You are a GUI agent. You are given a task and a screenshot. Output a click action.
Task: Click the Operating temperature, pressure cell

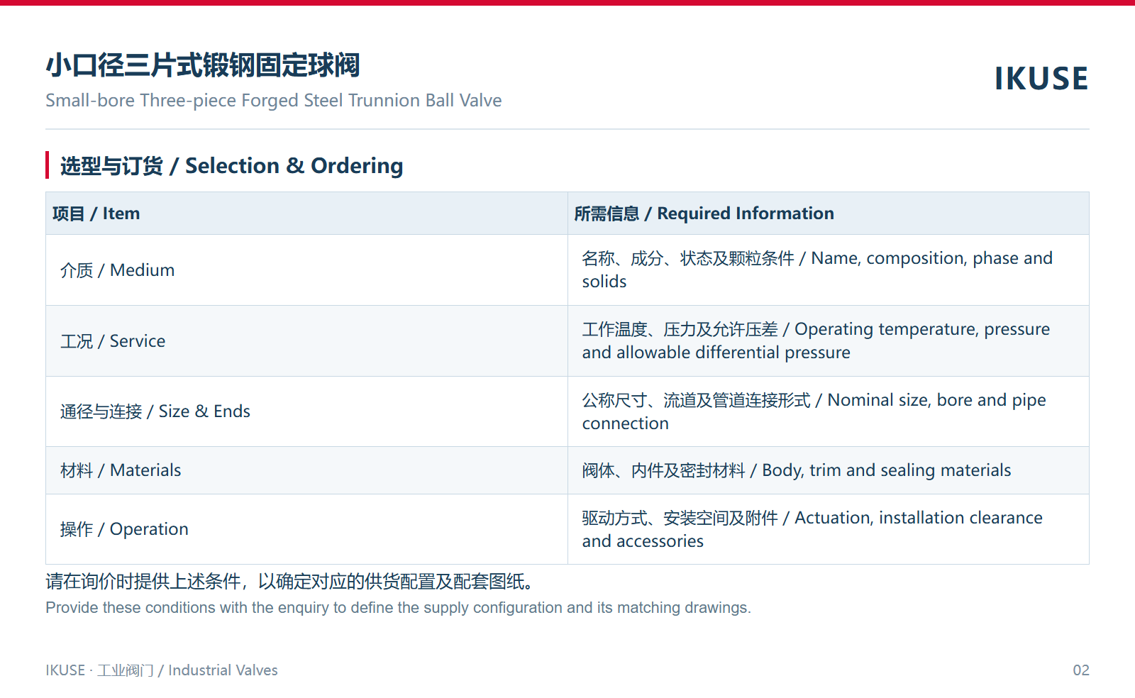[829, 341]
